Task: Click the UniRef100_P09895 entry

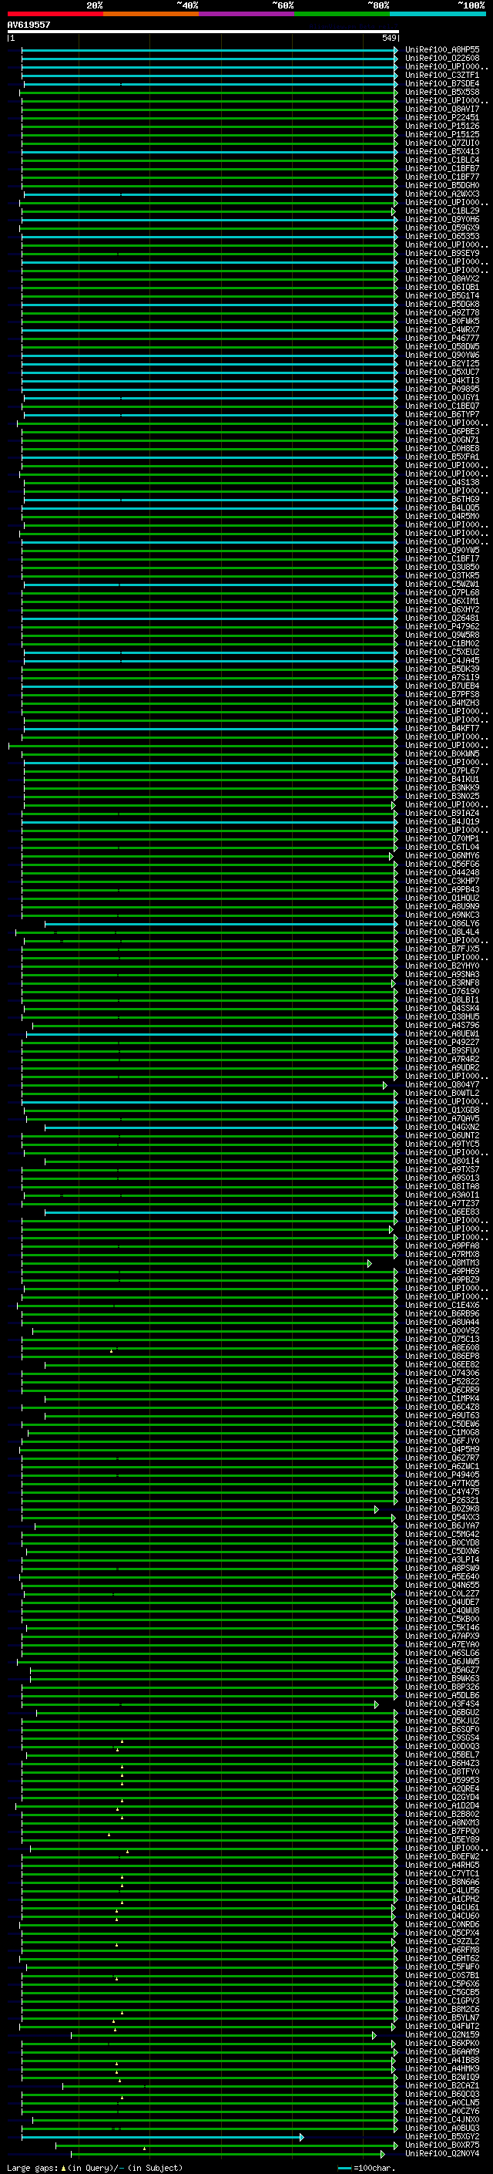Action: pos(442,389)
